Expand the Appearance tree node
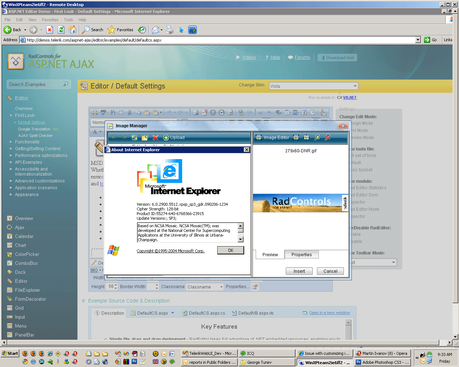459x367 pixels. pos(11,195)
